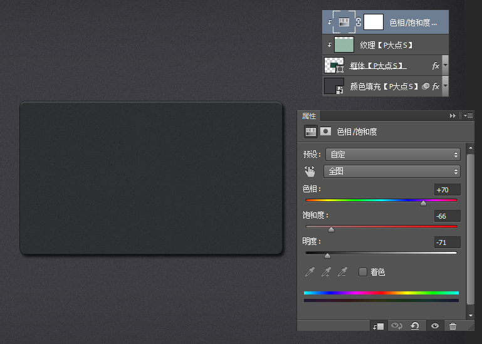Enable the 着色 colorize checkbox
This screenshot has height=344, width=482.
(363, 272)
